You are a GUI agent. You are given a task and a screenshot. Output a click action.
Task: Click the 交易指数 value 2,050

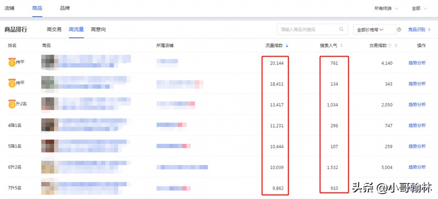click(x=387, y=105)
